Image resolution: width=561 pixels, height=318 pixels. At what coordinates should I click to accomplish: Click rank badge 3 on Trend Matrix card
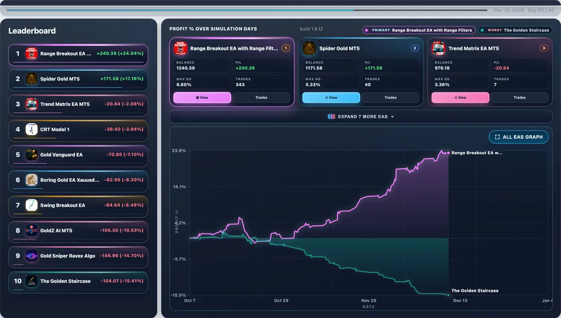coord(544,48)
